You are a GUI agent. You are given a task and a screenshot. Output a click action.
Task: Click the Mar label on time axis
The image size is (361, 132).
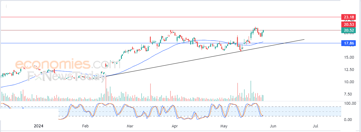pyautogui.click(x=130, y=126)
